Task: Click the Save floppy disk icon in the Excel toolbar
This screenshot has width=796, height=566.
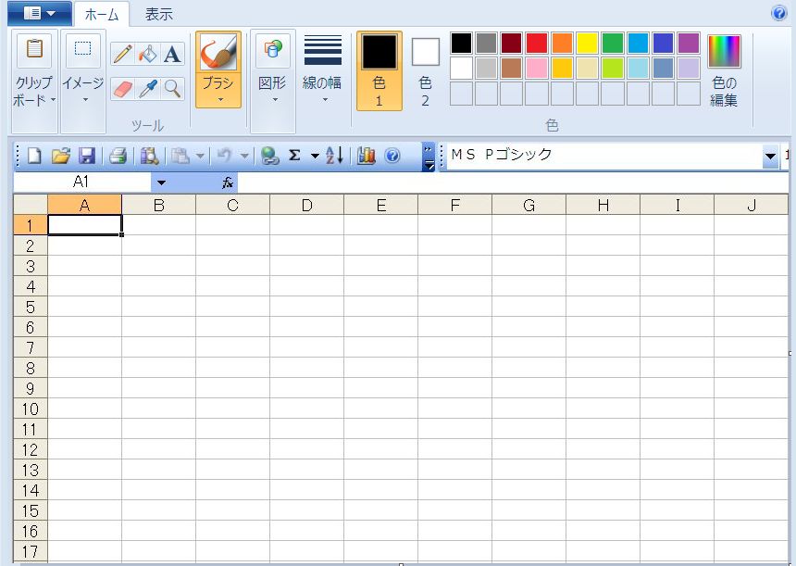Action: point(86,156)
